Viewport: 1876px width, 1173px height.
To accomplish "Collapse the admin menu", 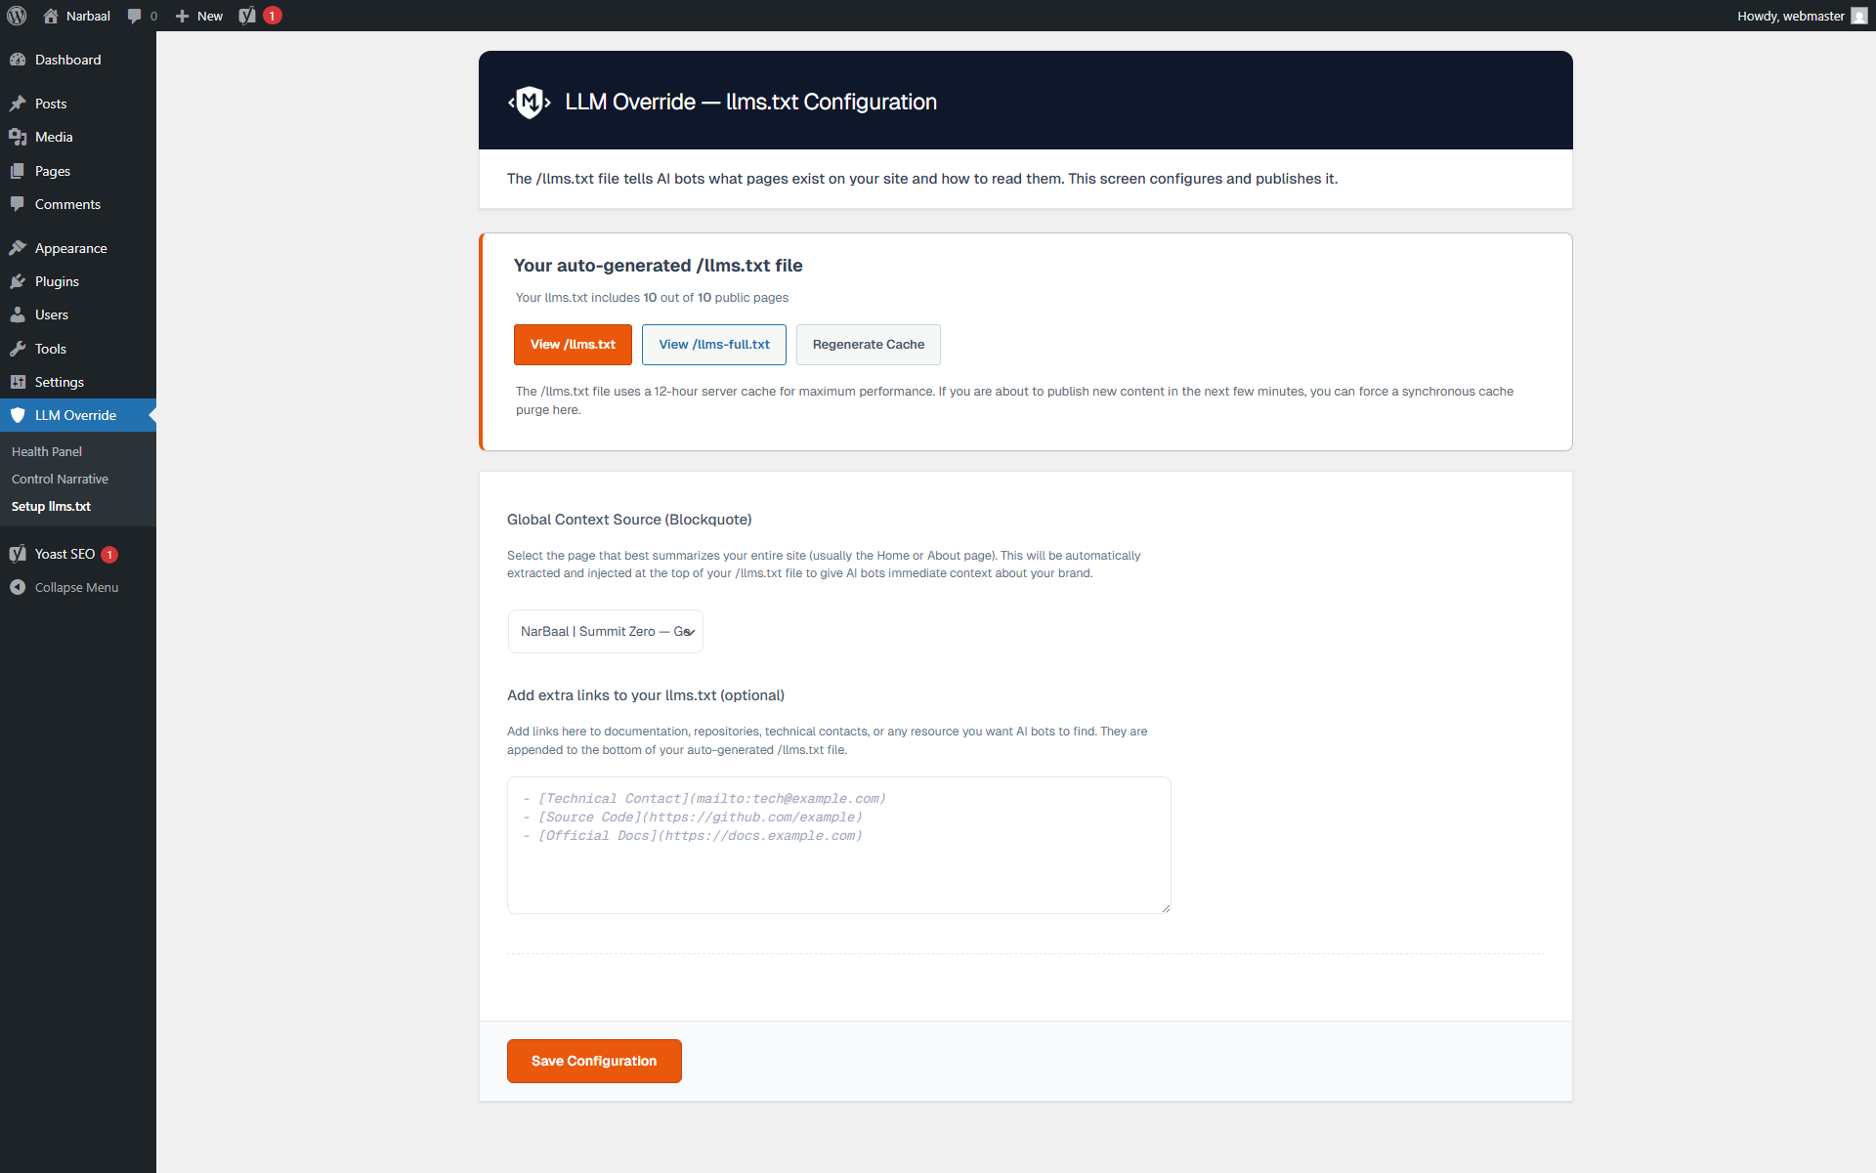I will tap(64, 587).
